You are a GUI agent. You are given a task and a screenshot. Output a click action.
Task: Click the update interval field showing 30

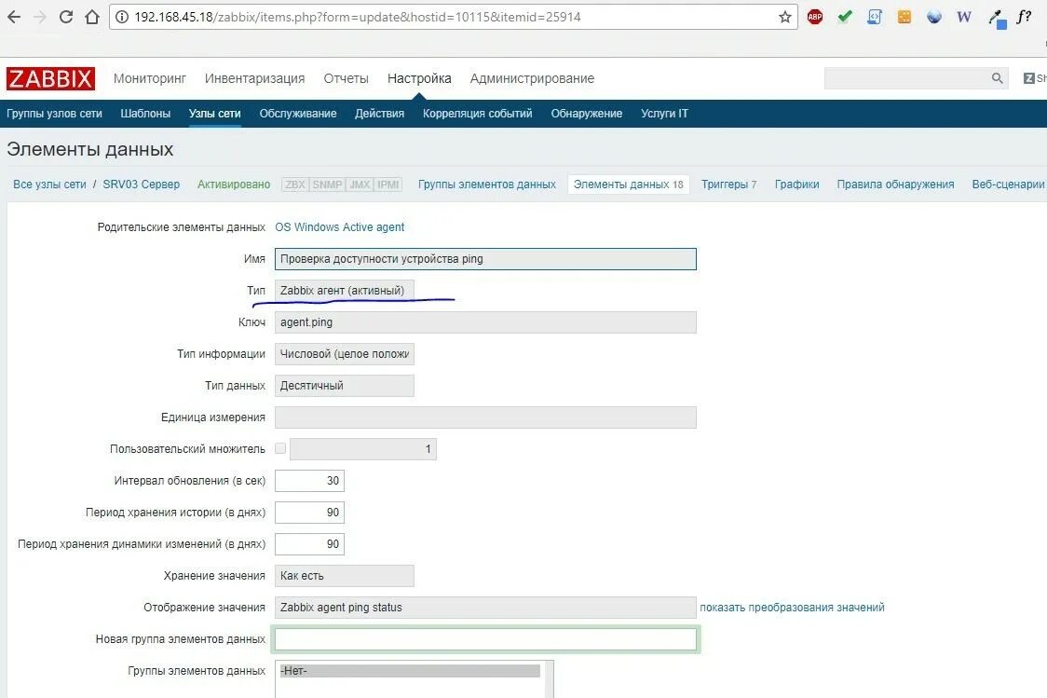[x=310, y=481]
